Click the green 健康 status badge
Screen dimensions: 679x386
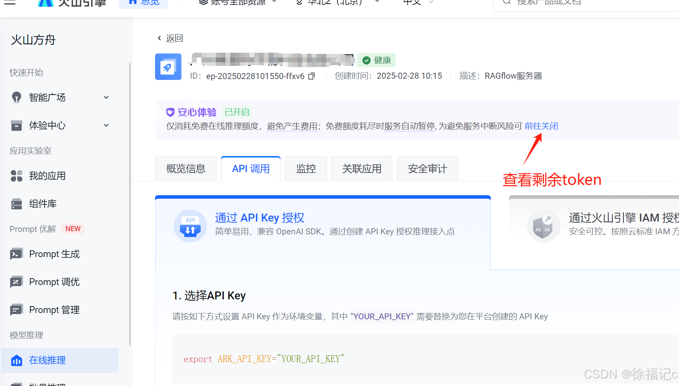(376, 60)
